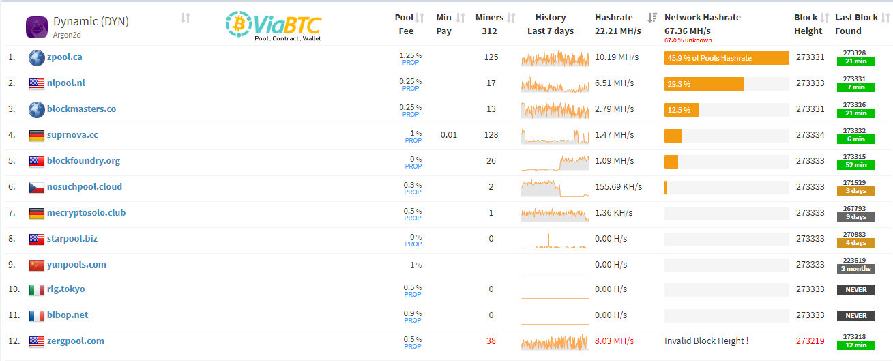Screen dimensions: 893x361
Task: Click the 52 min last block badge
Action: [x=855, y=165]
